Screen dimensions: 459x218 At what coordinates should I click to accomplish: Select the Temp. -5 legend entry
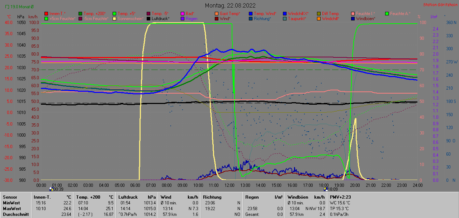click(x=157, y=14)
